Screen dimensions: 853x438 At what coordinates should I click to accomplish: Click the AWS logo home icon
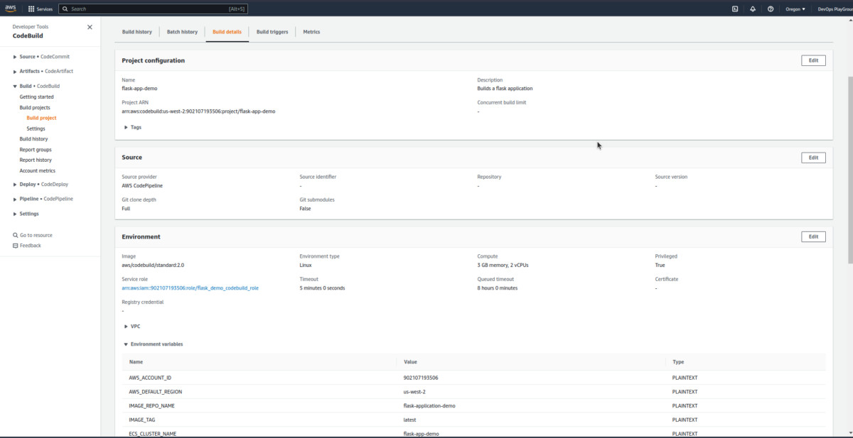click(11, 9)
